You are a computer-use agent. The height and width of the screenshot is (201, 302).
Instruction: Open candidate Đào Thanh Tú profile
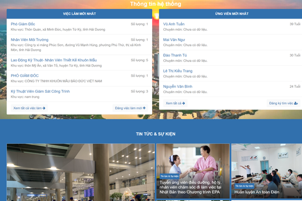pyautogui.click(x=175, y=55)
